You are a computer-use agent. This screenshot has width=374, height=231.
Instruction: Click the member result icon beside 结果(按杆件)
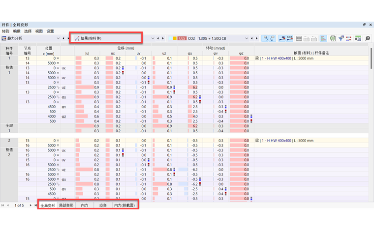(77, 38)
